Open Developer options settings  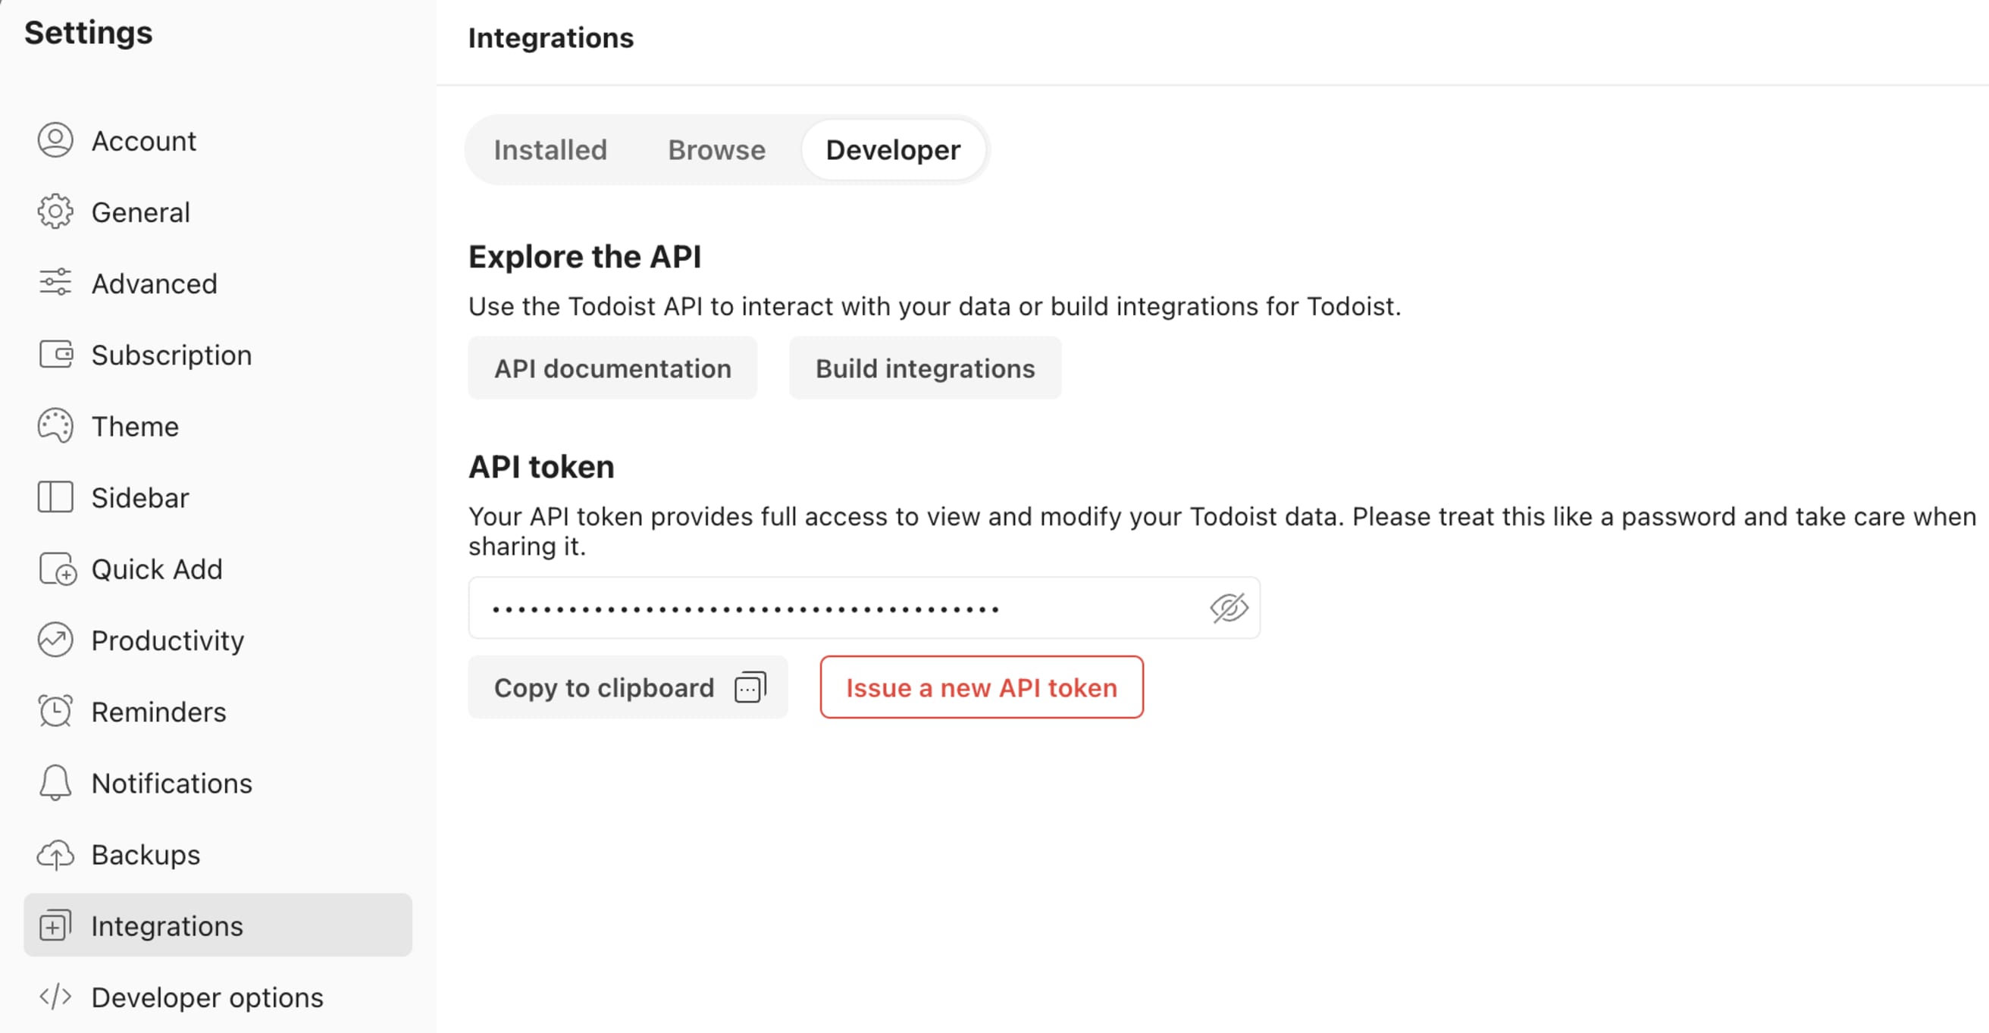pyautogui.click(x=206, y=996)
